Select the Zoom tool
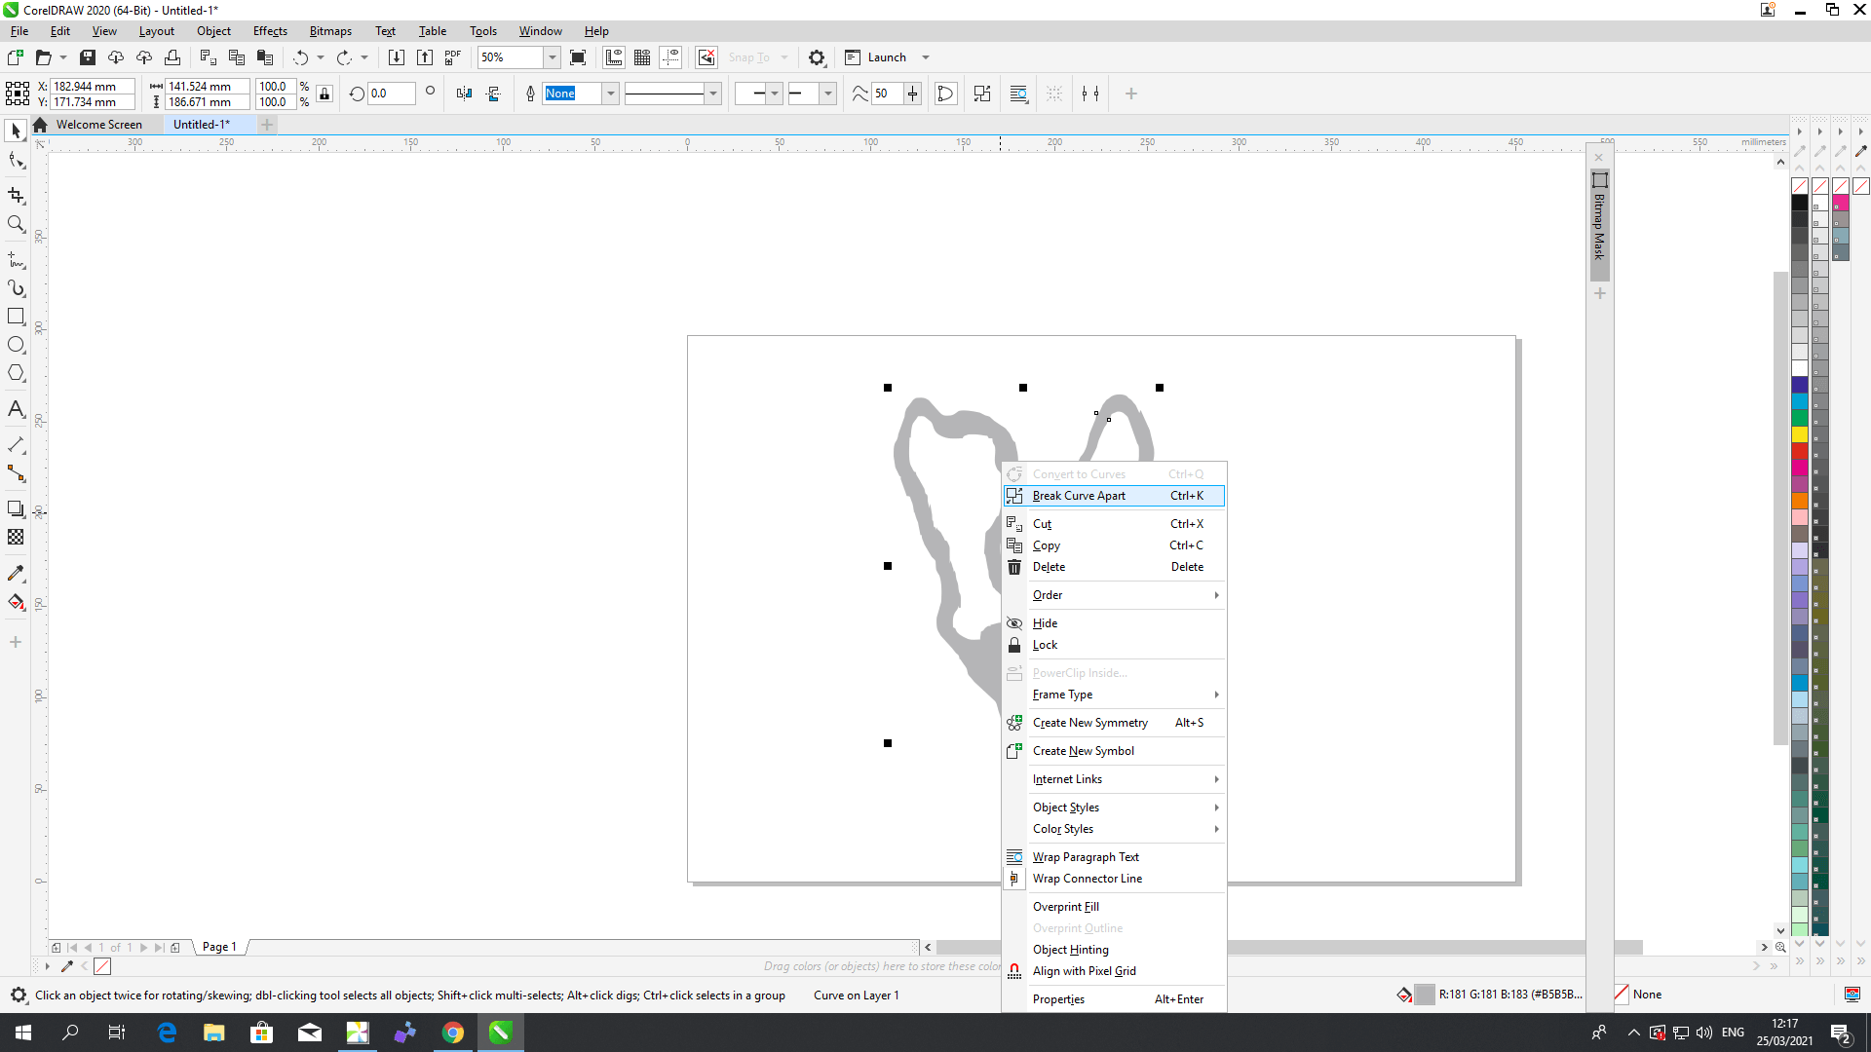 pos(16,224)
